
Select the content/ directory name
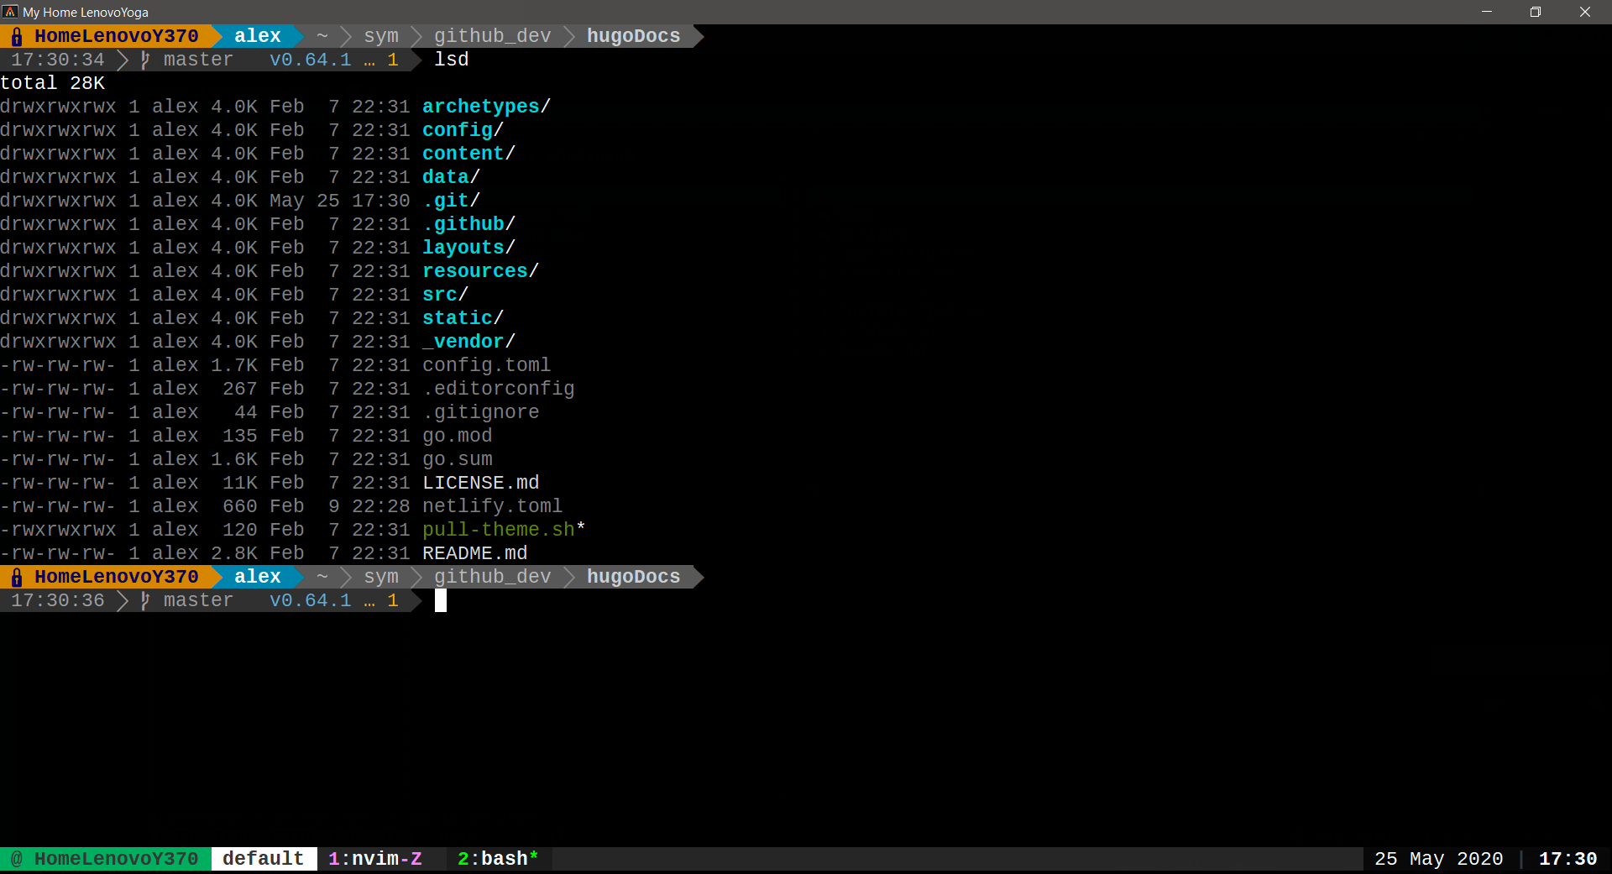468,154
